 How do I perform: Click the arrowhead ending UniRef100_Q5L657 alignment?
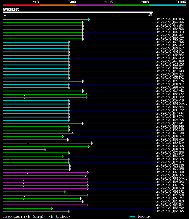81,199
